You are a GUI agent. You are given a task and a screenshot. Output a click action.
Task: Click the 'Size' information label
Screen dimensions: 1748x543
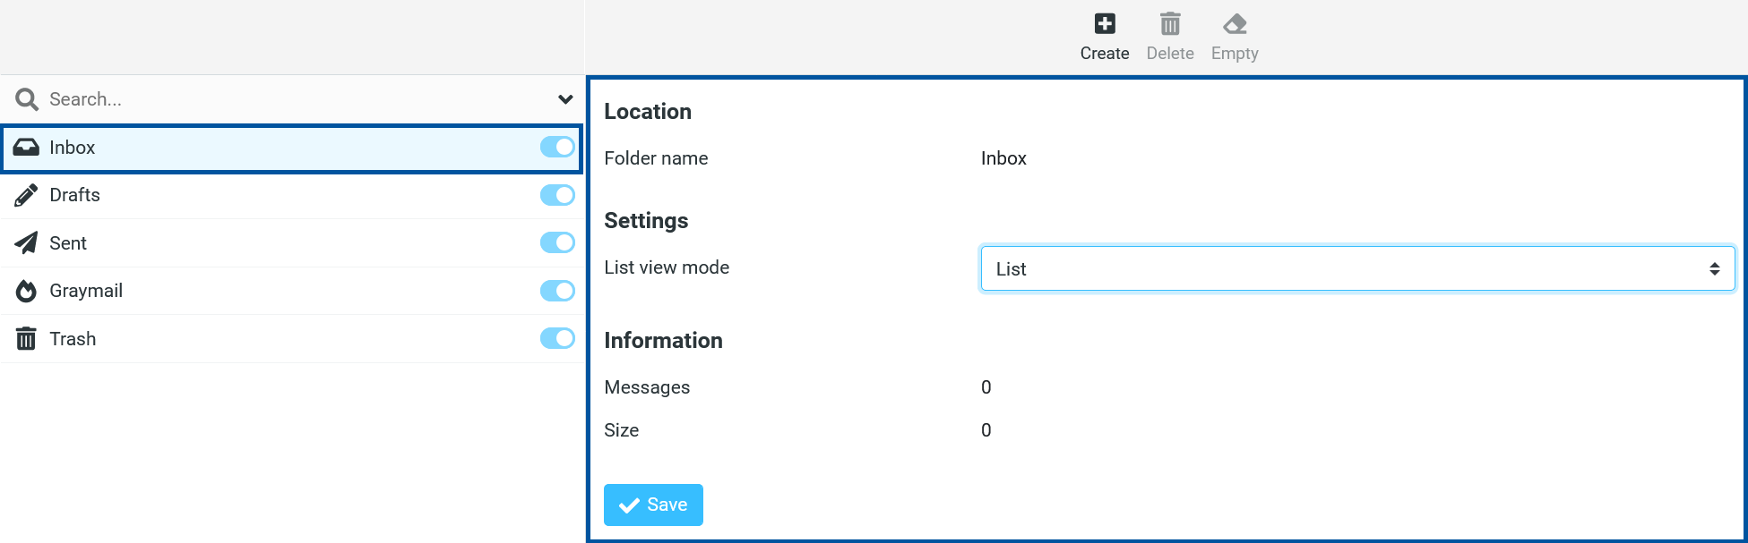(x=621, y=430)
